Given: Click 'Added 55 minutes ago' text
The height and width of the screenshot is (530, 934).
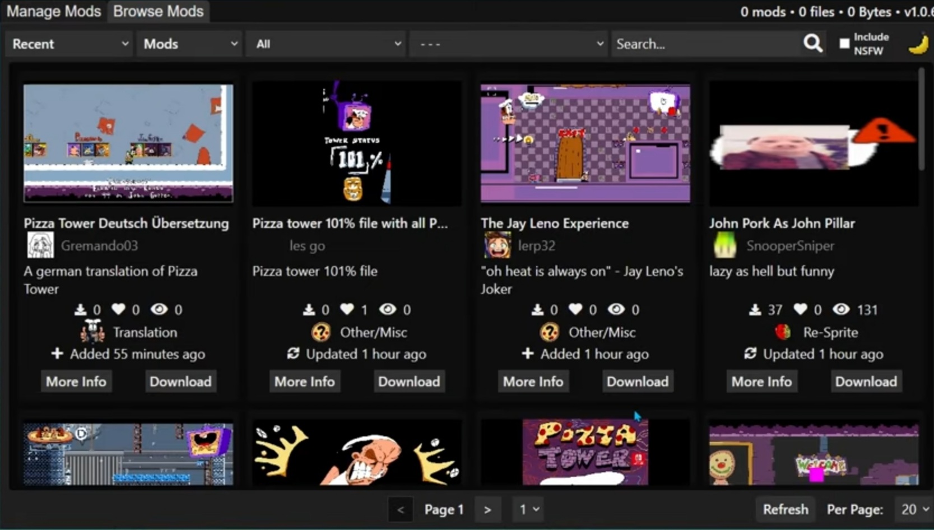Looking at the screenshot, I should [137, 354].
